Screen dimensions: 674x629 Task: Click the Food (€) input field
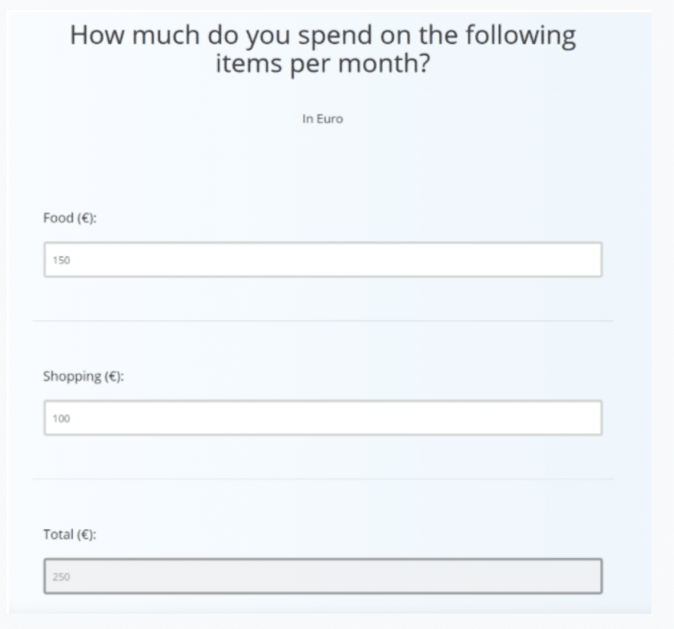[322, 260]
